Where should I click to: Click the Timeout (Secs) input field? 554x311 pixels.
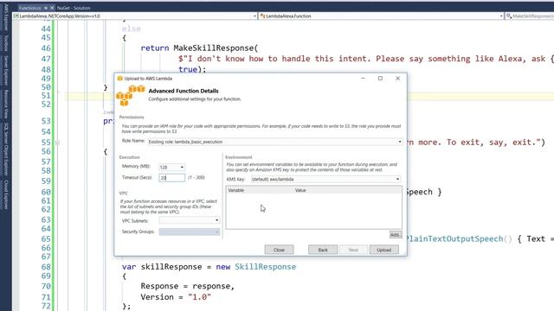tap(171, 178)
